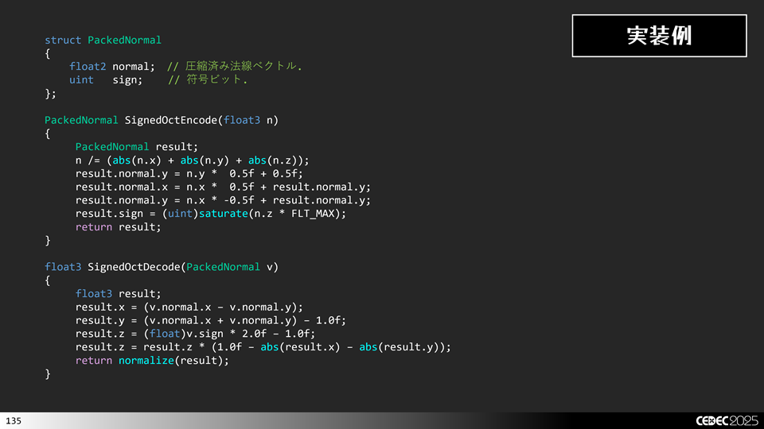Click slide page number 135

[14, 419]
